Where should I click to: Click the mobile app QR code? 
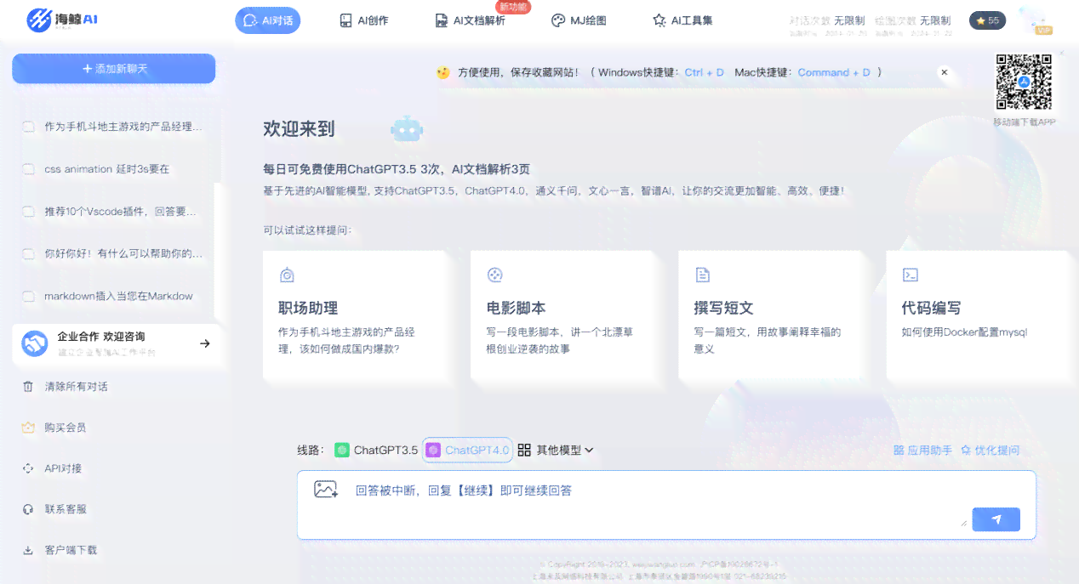coord(1024,82)
